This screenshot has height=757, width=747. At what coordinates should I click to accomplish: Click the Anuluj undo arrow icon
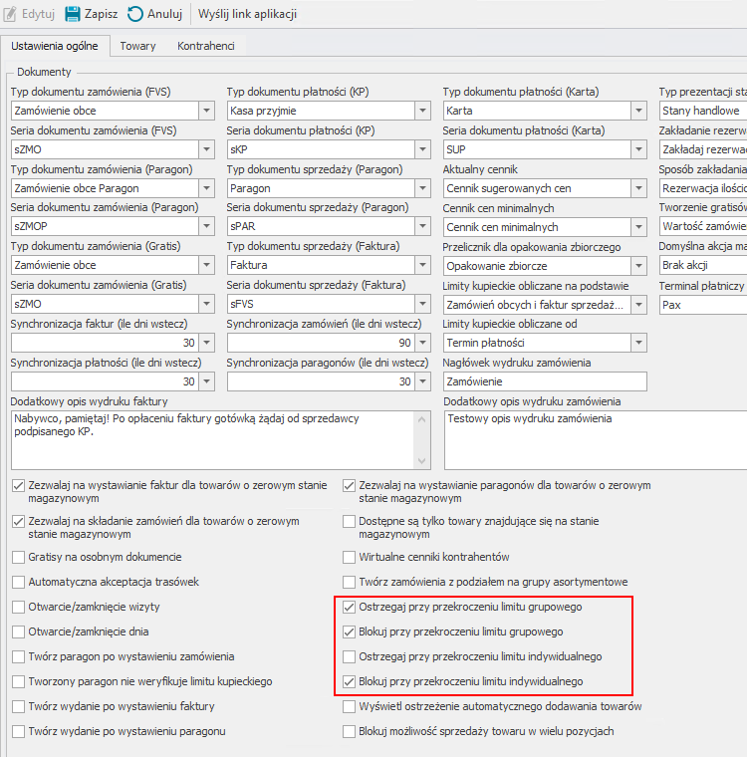135,14
